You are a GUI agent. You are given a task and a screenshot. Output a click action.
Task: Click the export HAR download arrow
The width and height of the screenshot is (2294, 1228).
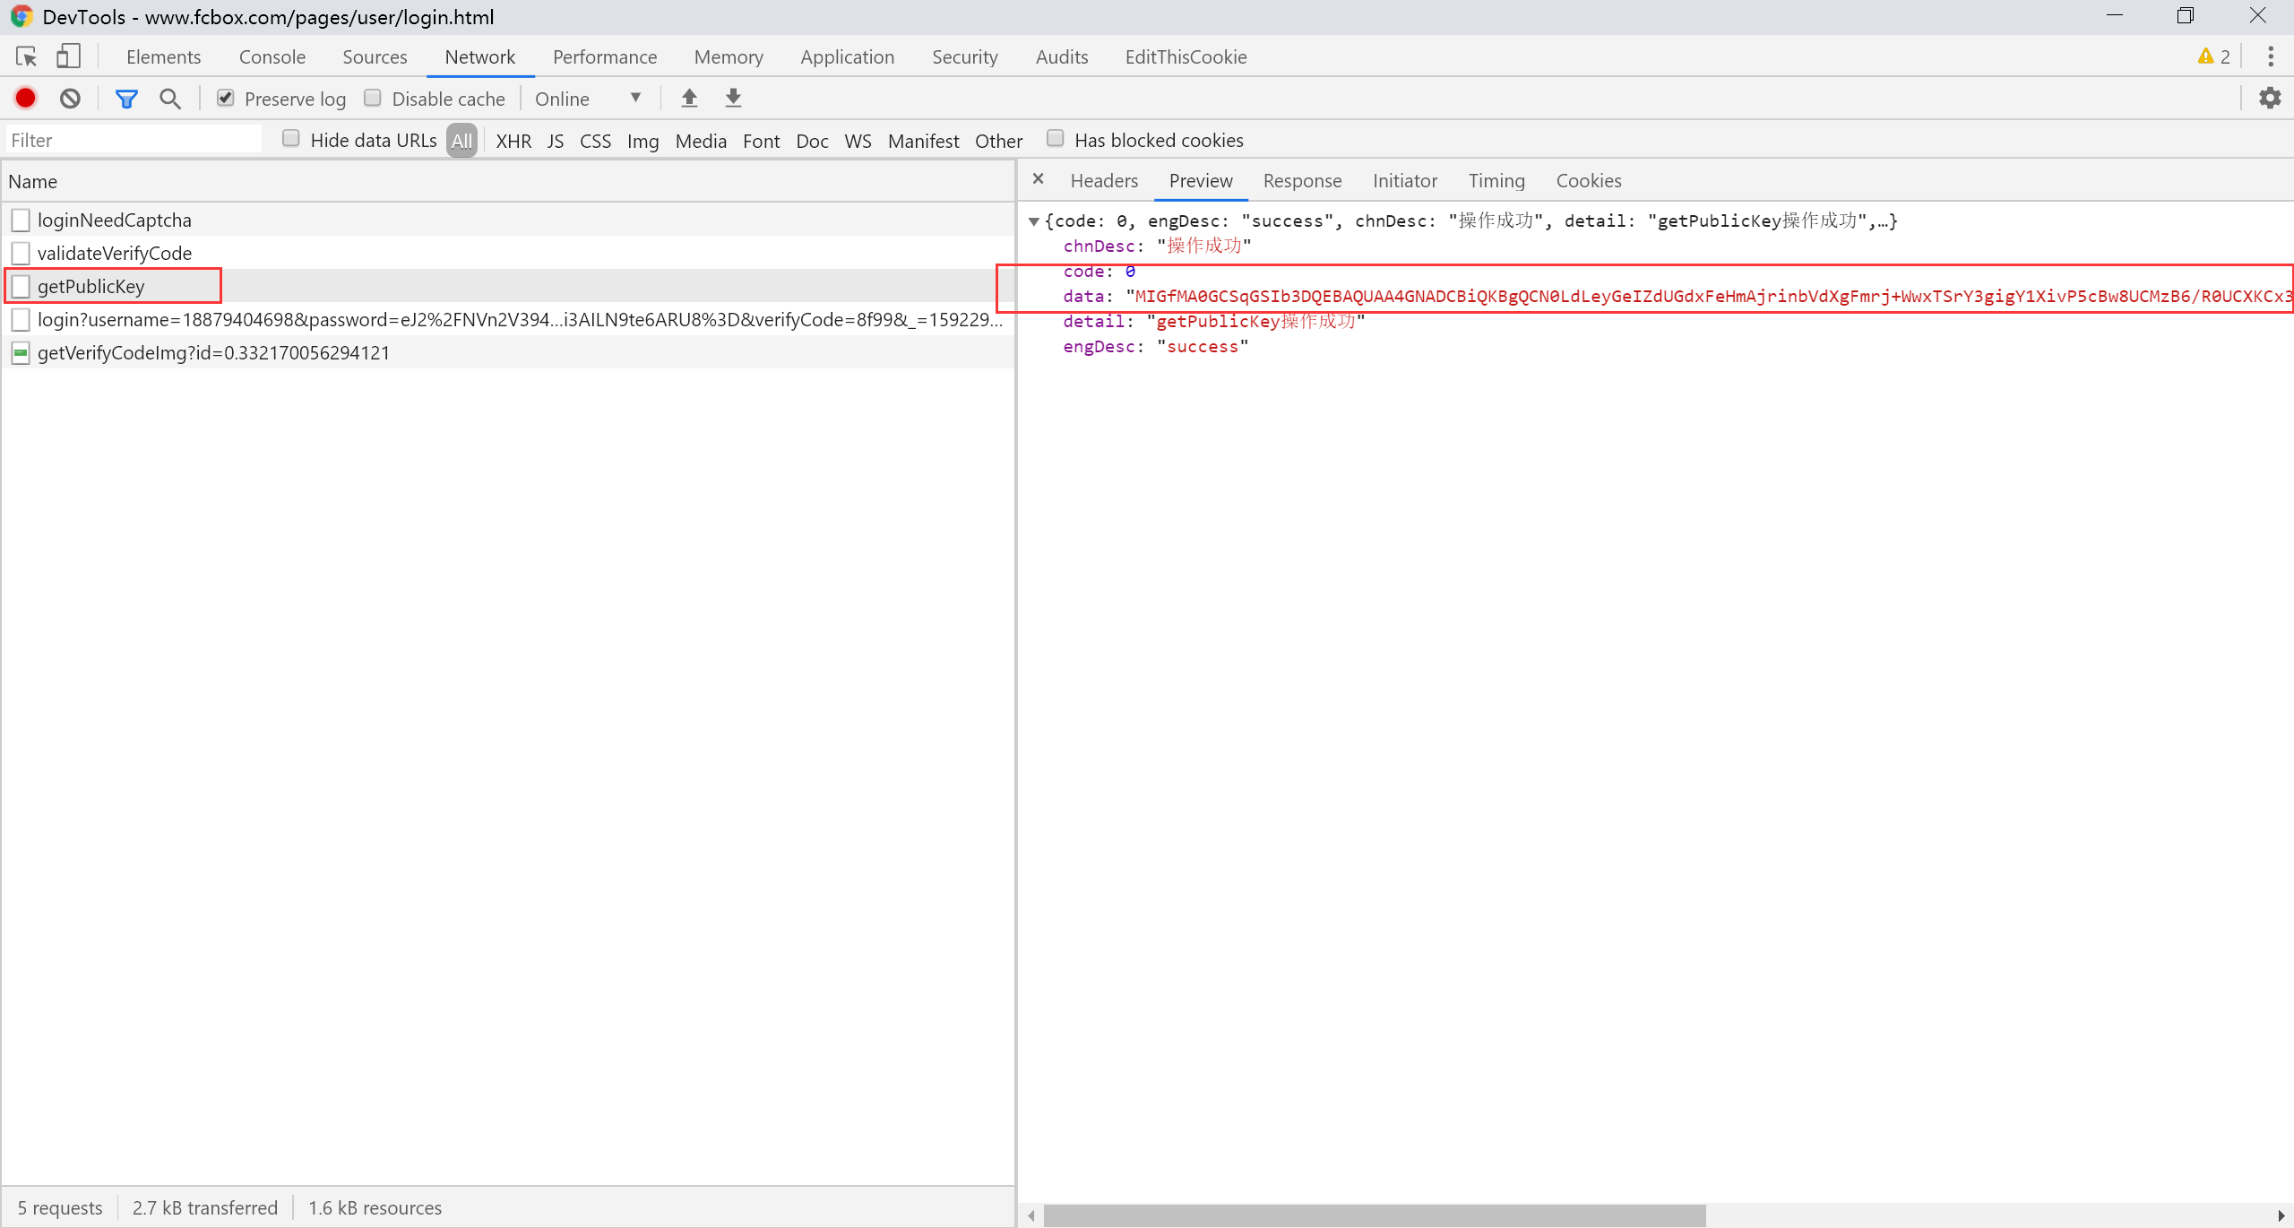click(x=733, y=98)
